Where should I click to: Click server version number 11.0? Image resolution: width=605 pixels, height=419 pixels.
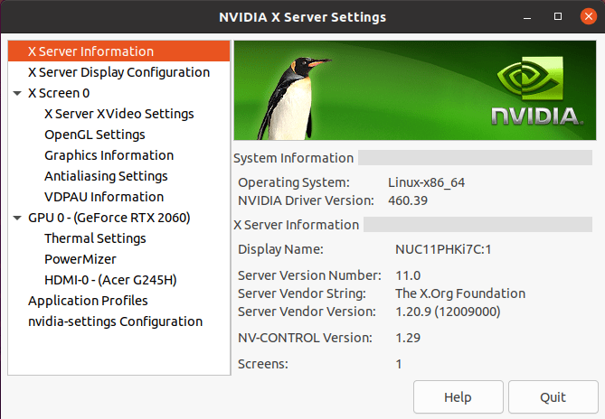pos(408,275)
